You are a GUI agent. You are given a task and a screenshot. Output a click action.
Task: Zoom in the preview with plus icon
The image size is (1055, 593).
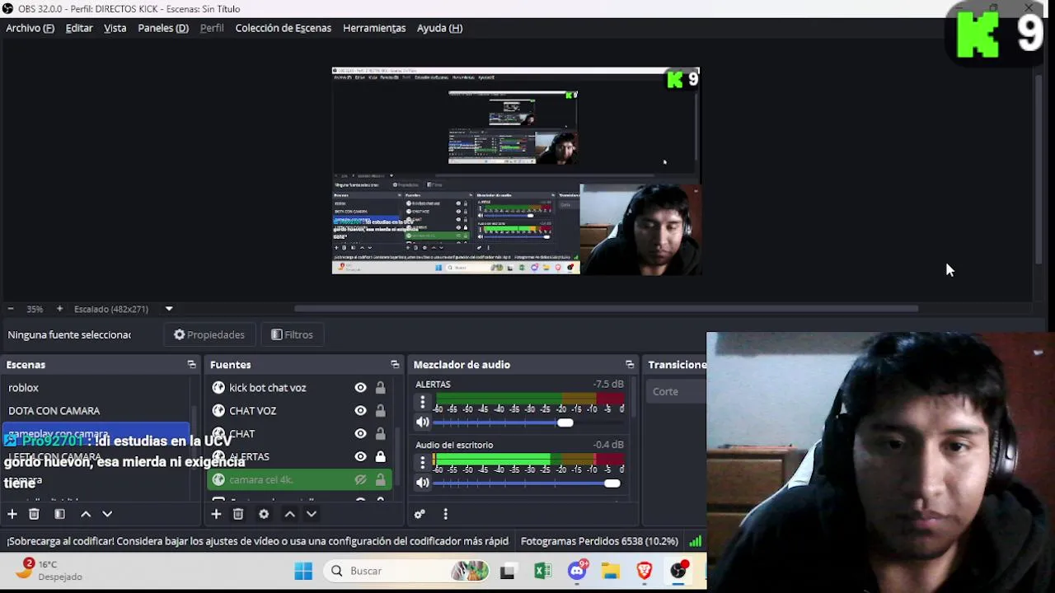(x=59, y=309)
